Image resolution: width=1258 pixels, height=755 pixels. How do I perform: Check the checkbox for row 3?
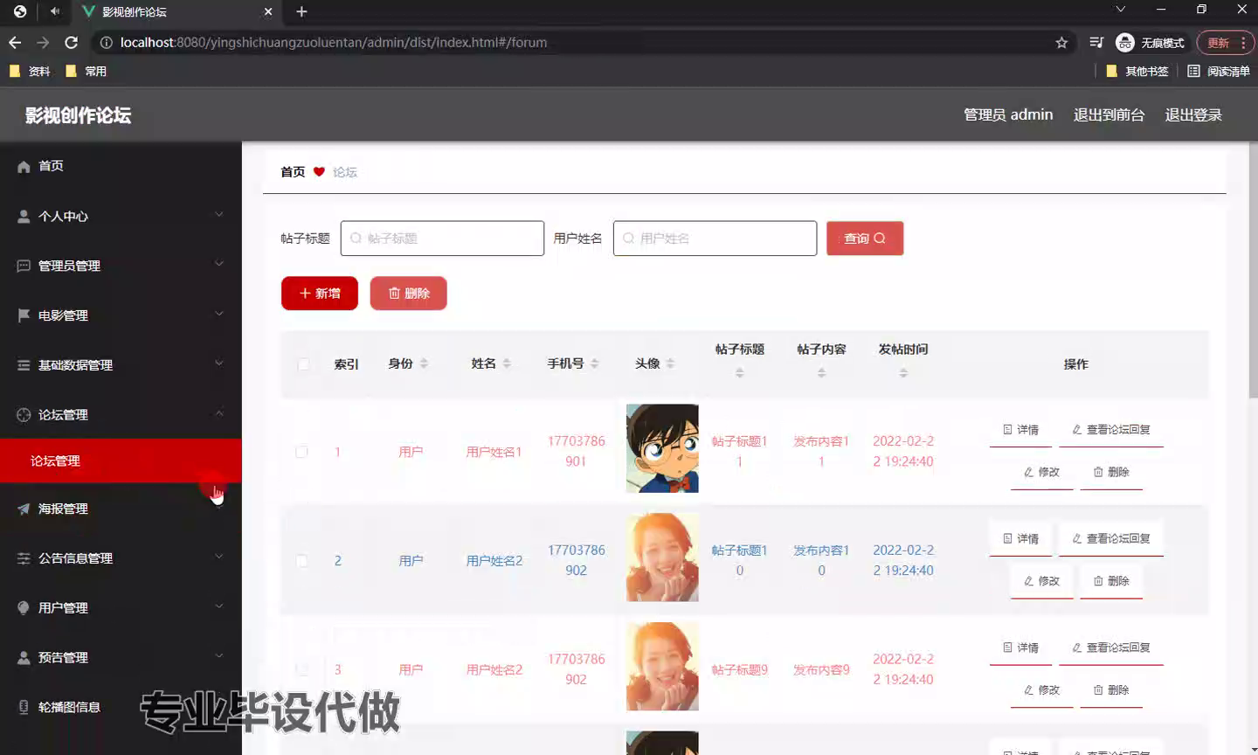point(301,670)
